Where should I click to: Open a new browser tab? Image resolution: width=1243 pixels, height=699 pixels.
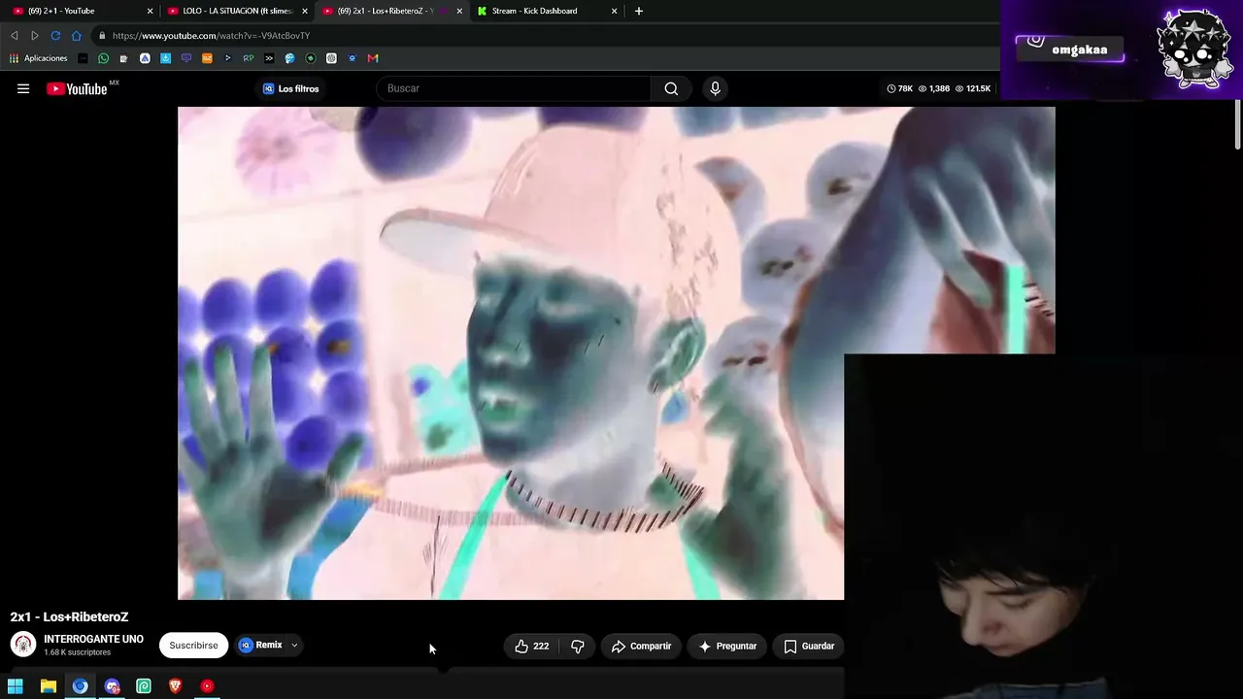coord(638,11)
